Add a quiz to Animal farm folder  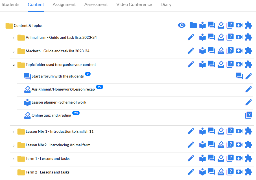tap(230, 37)
